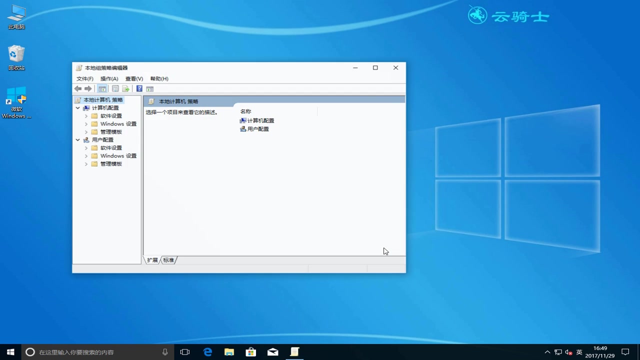Screen dimensions: 640x360
Task: Switch to the 扩展 tab
Action: (x=152, y=260)
